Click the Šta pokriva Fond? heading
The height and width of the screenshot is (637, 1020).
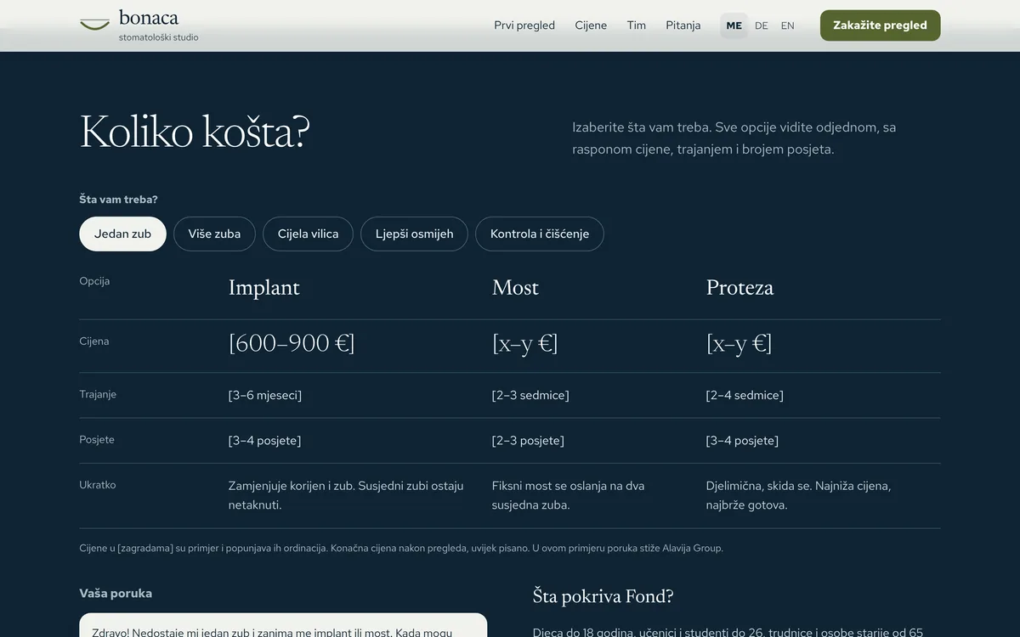[603, 596]
